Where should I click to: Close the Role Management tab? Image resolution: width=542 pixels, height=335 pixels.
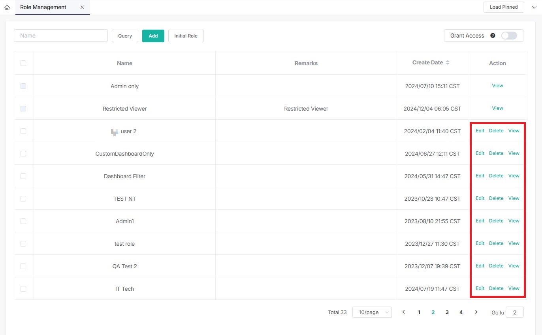[x=82, y=7]
